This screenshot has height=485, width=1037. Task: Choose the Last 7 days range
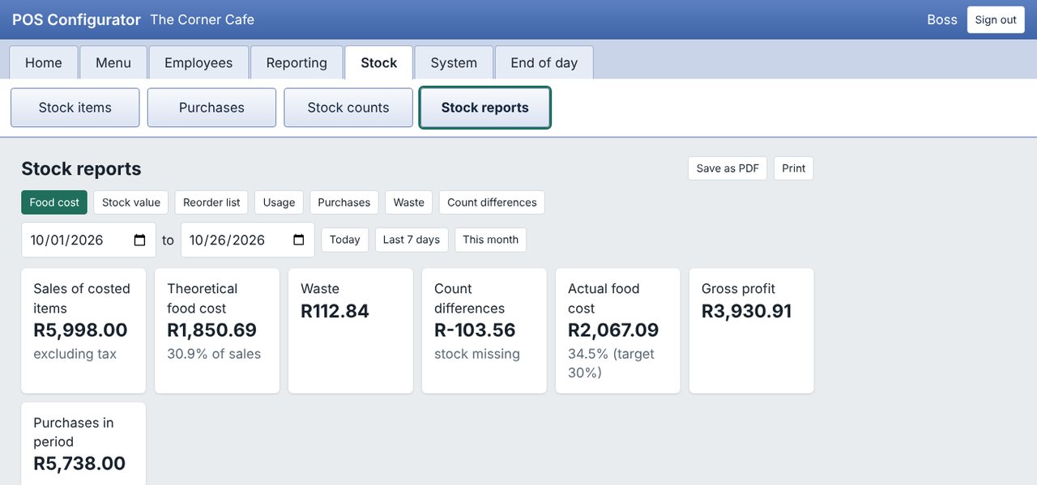click(x=412, y=240)
